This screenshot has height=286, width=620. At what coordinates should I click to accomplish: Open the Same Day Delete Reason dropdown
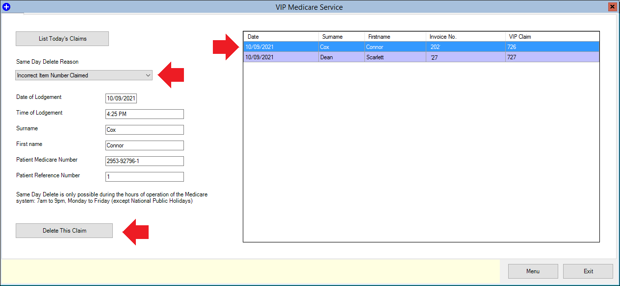point(83,75)
